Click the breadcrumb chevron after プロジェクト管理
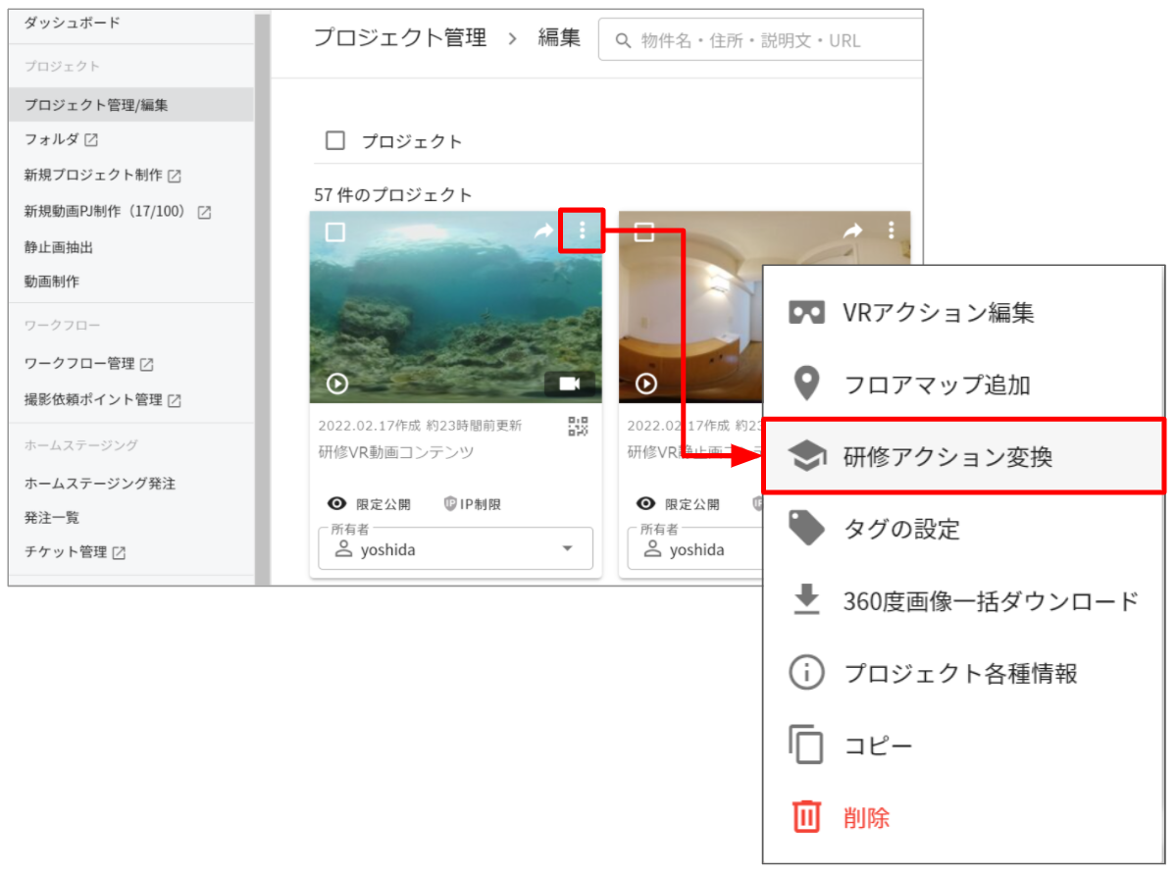Viewport: 1176px width, 874px height. coord(512,38)
